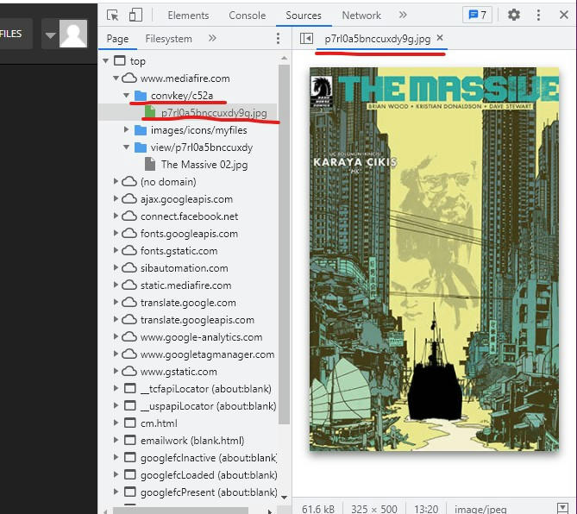Click the static.mediafire.com cloud icon

(x=129, y=285)
